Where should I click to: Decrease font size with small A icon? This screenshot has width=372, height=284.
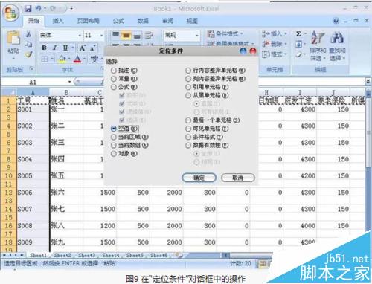click(92, 48)
